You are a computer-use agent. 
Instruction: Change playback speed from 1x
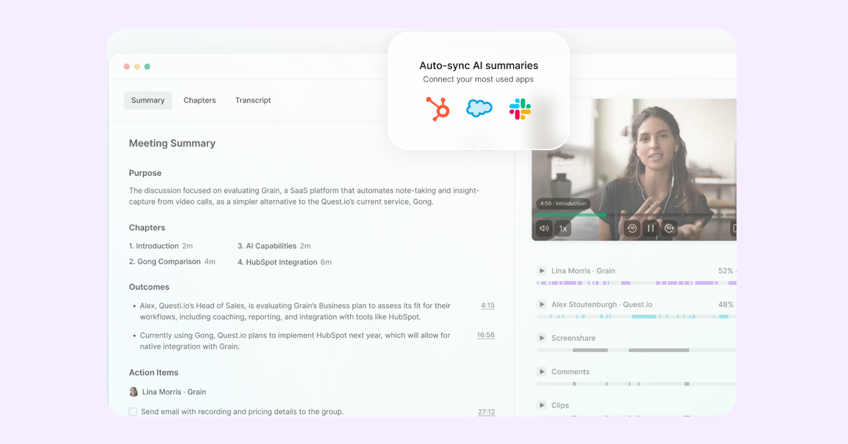click(563, 229)
